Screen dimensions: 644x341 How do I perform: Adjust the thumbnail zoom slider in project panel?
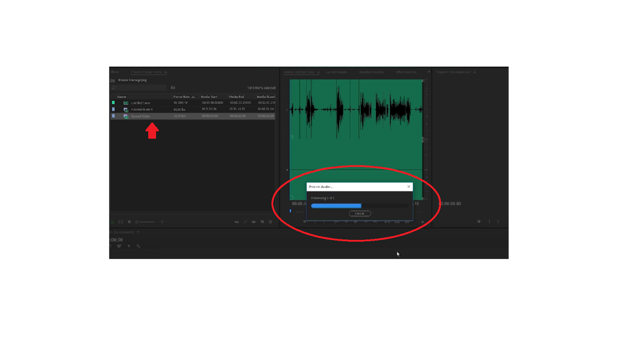pos(145,222)
